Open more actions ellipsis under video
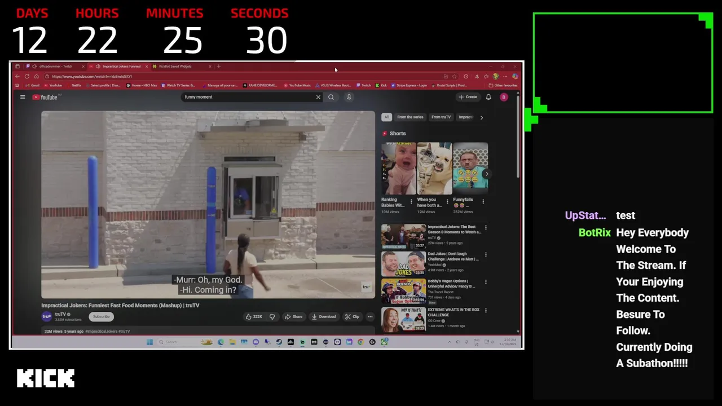Image resolution: width=722 pixels, height=406 pixels. point(370,316)
